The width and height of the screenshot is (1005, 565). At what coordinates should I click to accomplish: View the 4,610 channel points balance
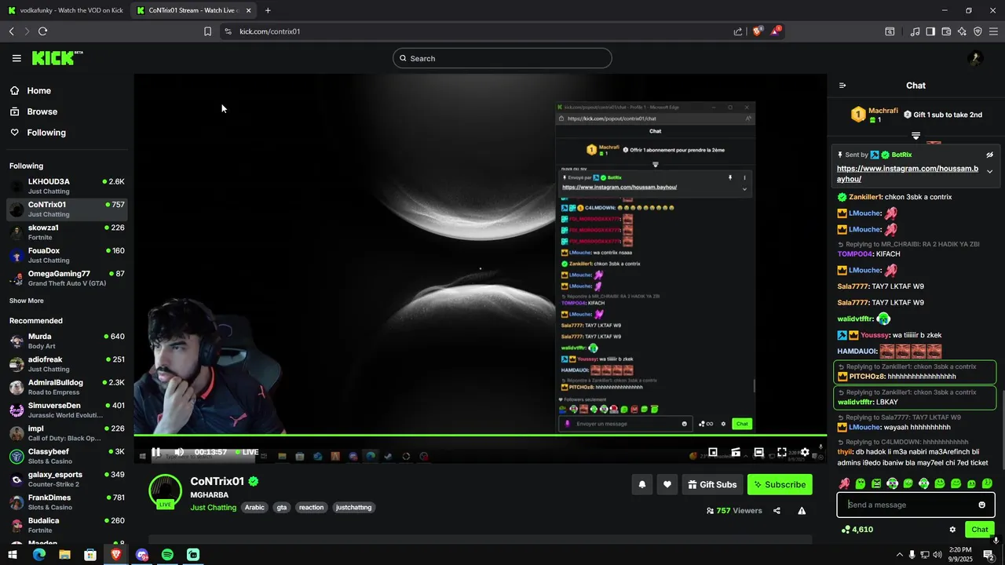click(x=857, y=530)
